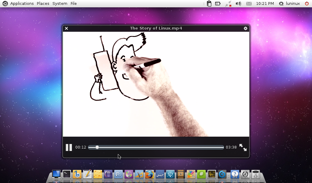Click the red power button icon
Screen dimensions: 312x183
(x=307, y=4)
